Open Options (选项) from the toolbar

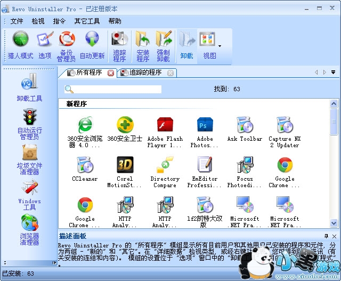tap(45, 44)
